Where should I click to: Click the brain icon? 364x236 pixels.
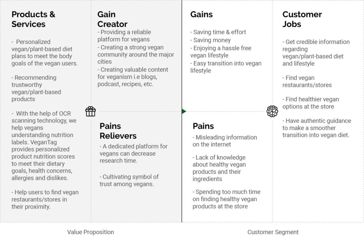point(272,111)
